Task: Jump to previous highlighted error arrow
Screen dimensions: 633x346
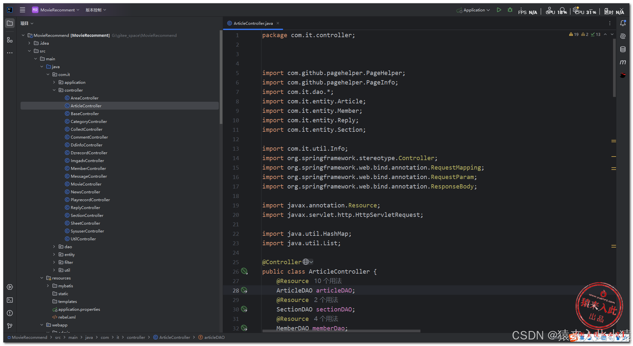Action: (605, 34)
